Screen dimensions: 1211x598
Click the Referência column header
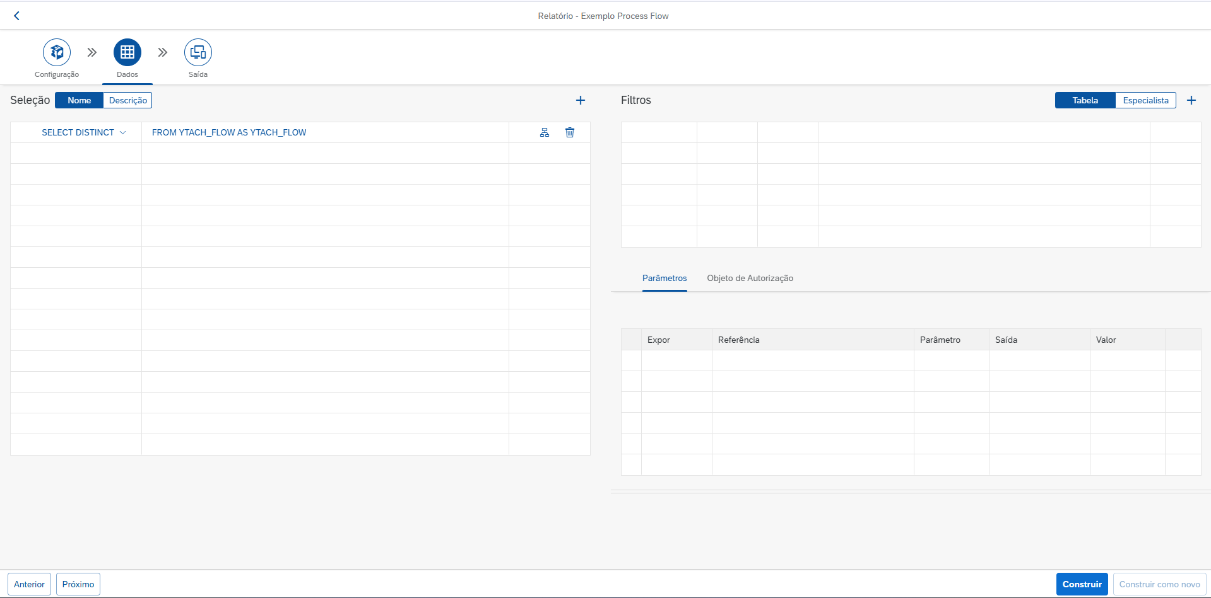click(813, 340)
